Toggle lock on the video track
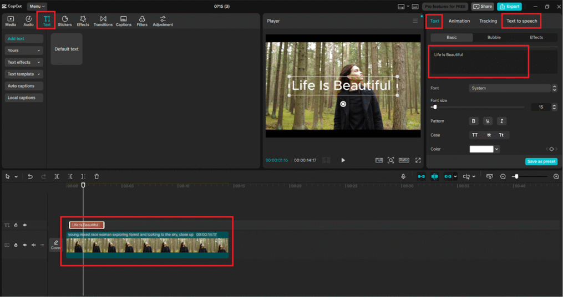 (x=16, y=245)
